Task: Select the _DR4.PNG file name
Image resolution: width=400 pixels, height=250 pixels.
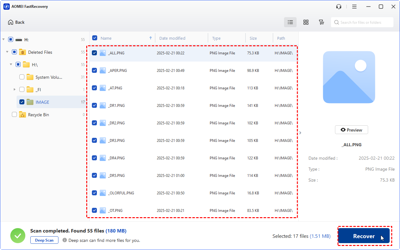Action: 116,158
